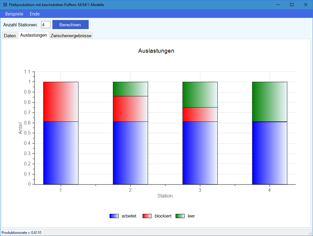Click the red blocked segment of station 1

pos(61,101)
